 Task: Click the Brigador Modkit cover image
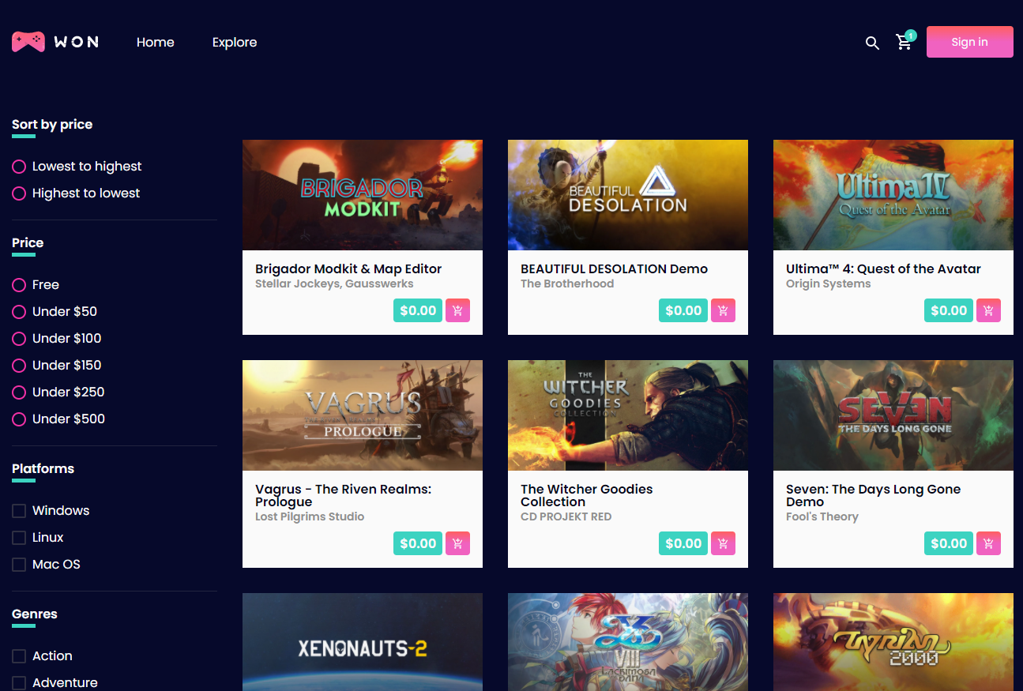(363, 195)
